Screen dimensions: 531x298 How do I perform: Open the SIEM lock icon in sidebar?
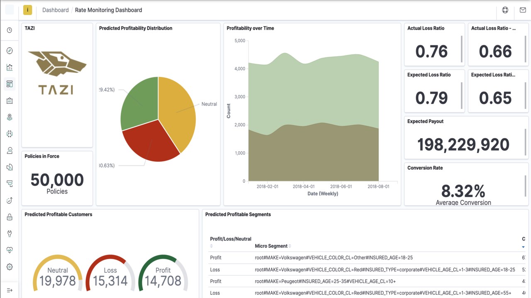10,217
